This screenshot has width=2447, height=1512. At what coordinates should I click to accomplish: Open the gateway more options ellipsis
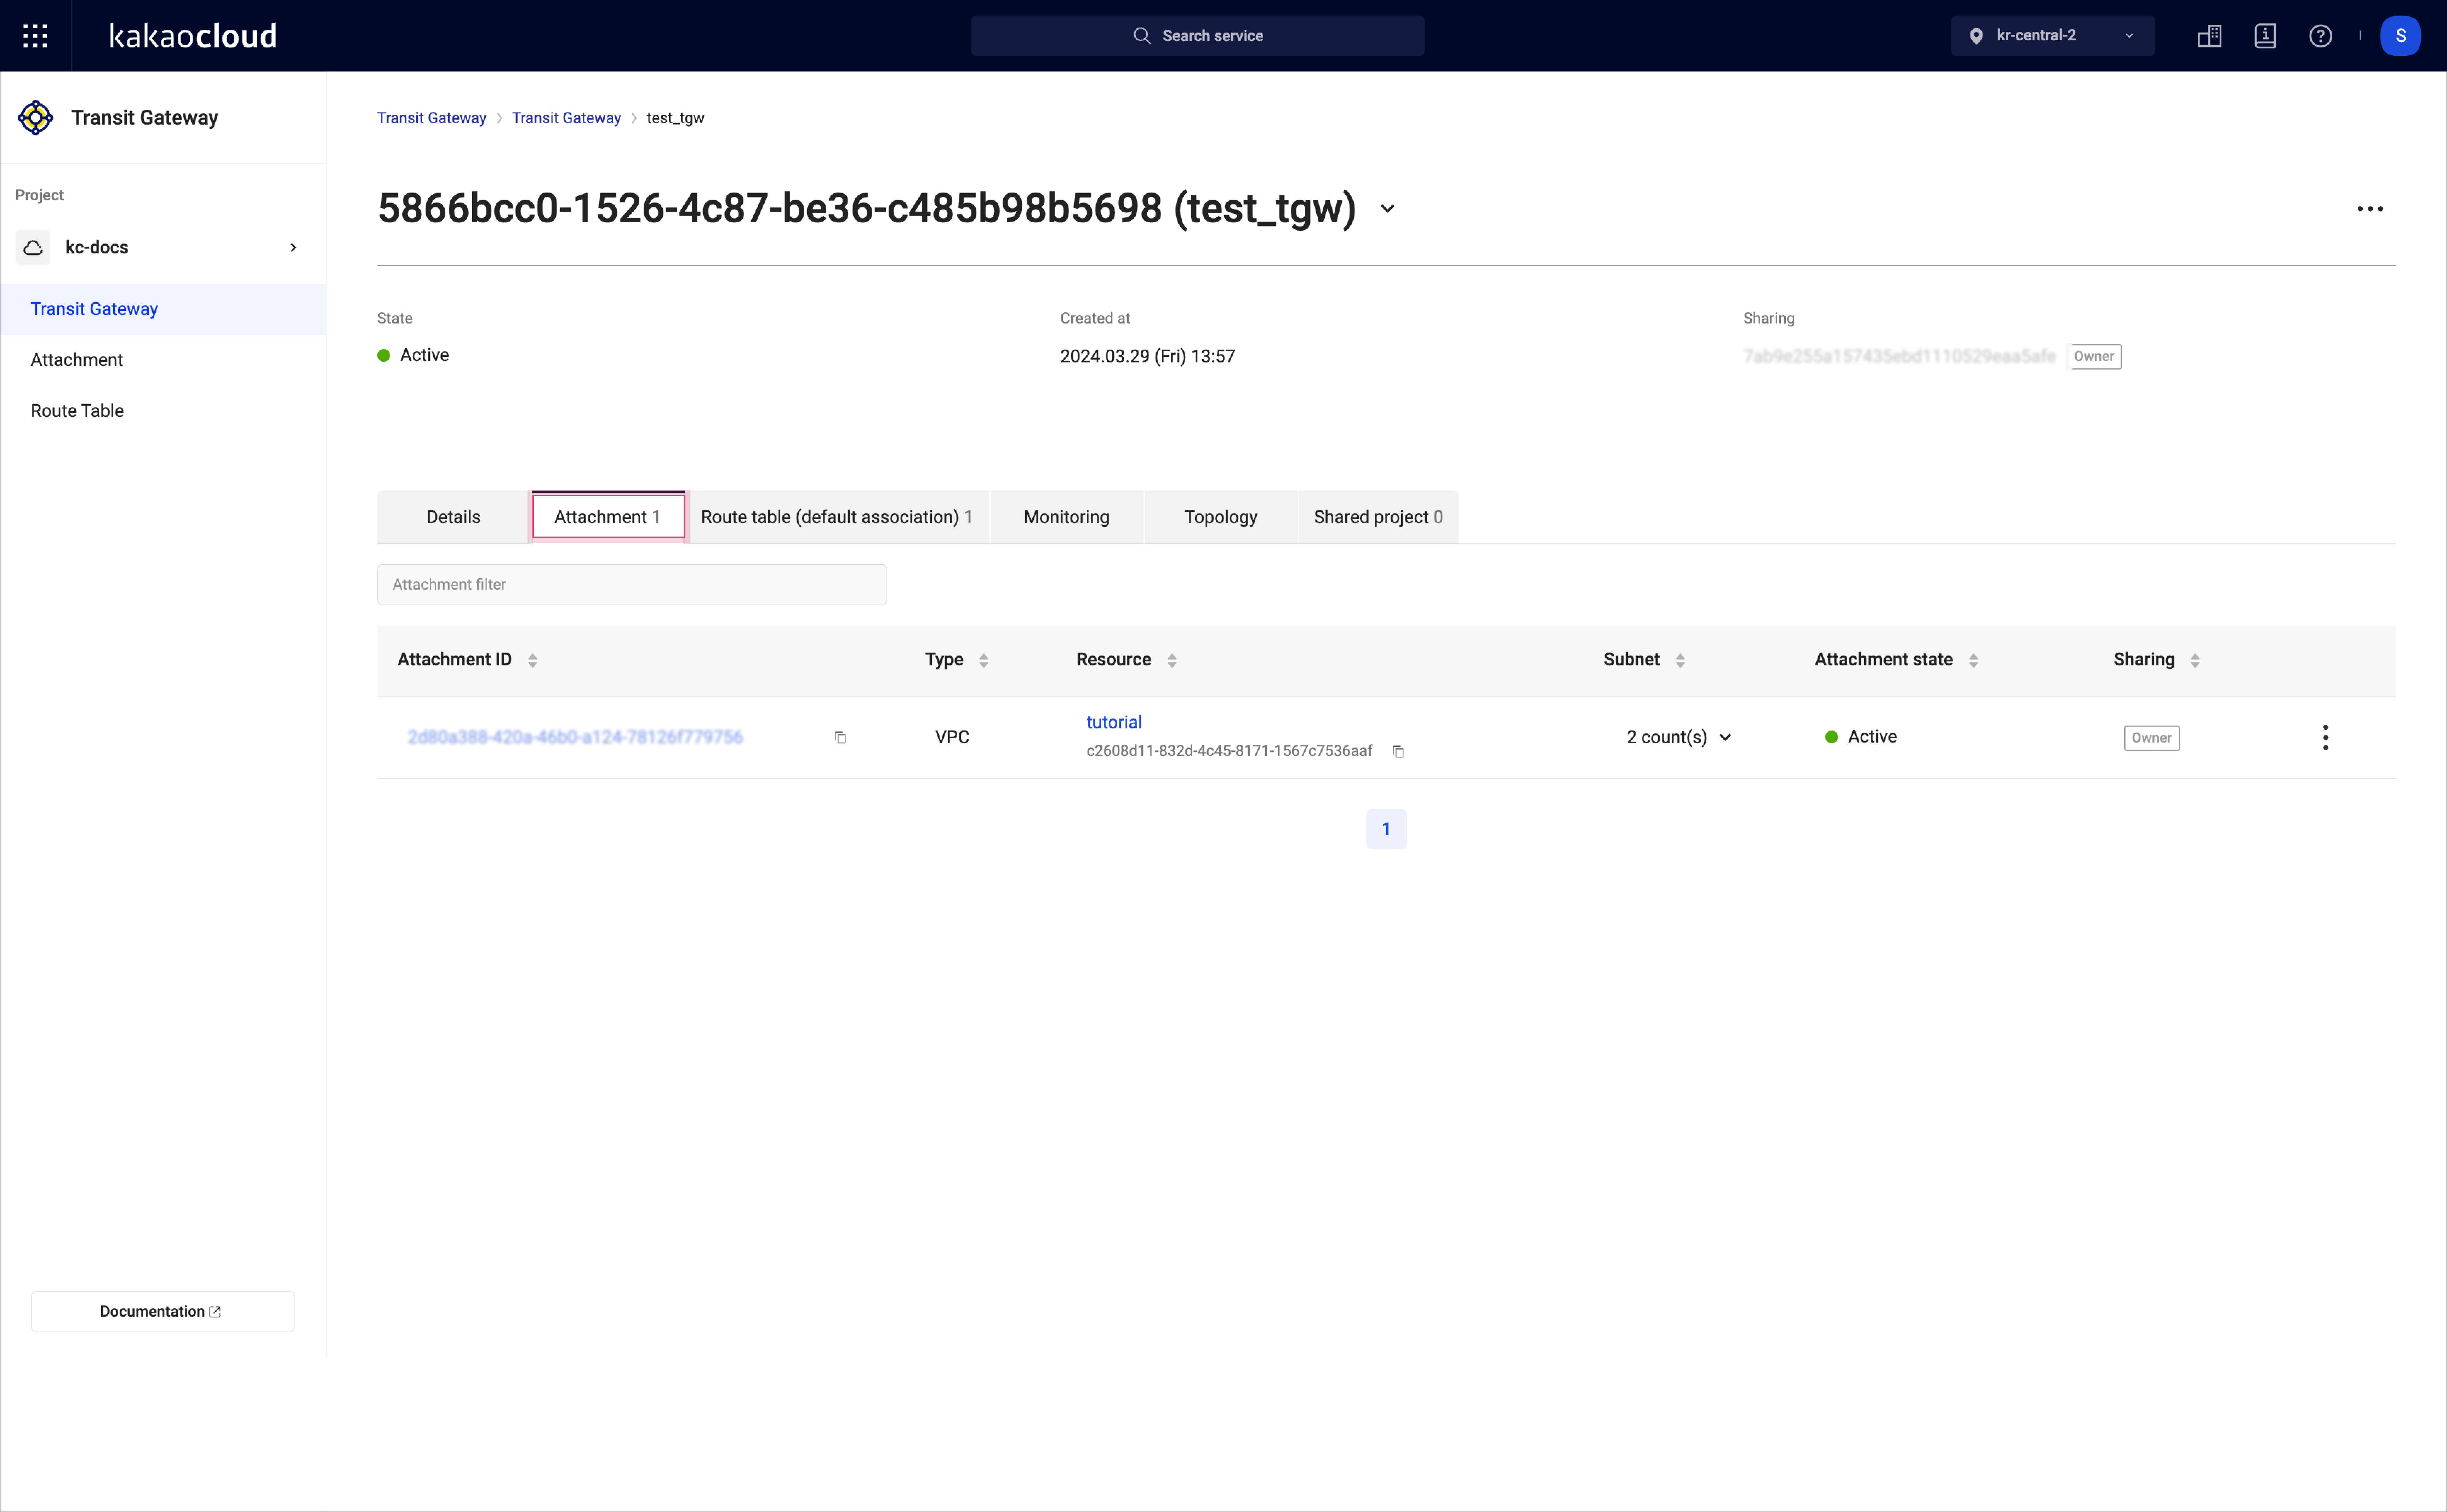point(2370,209)
